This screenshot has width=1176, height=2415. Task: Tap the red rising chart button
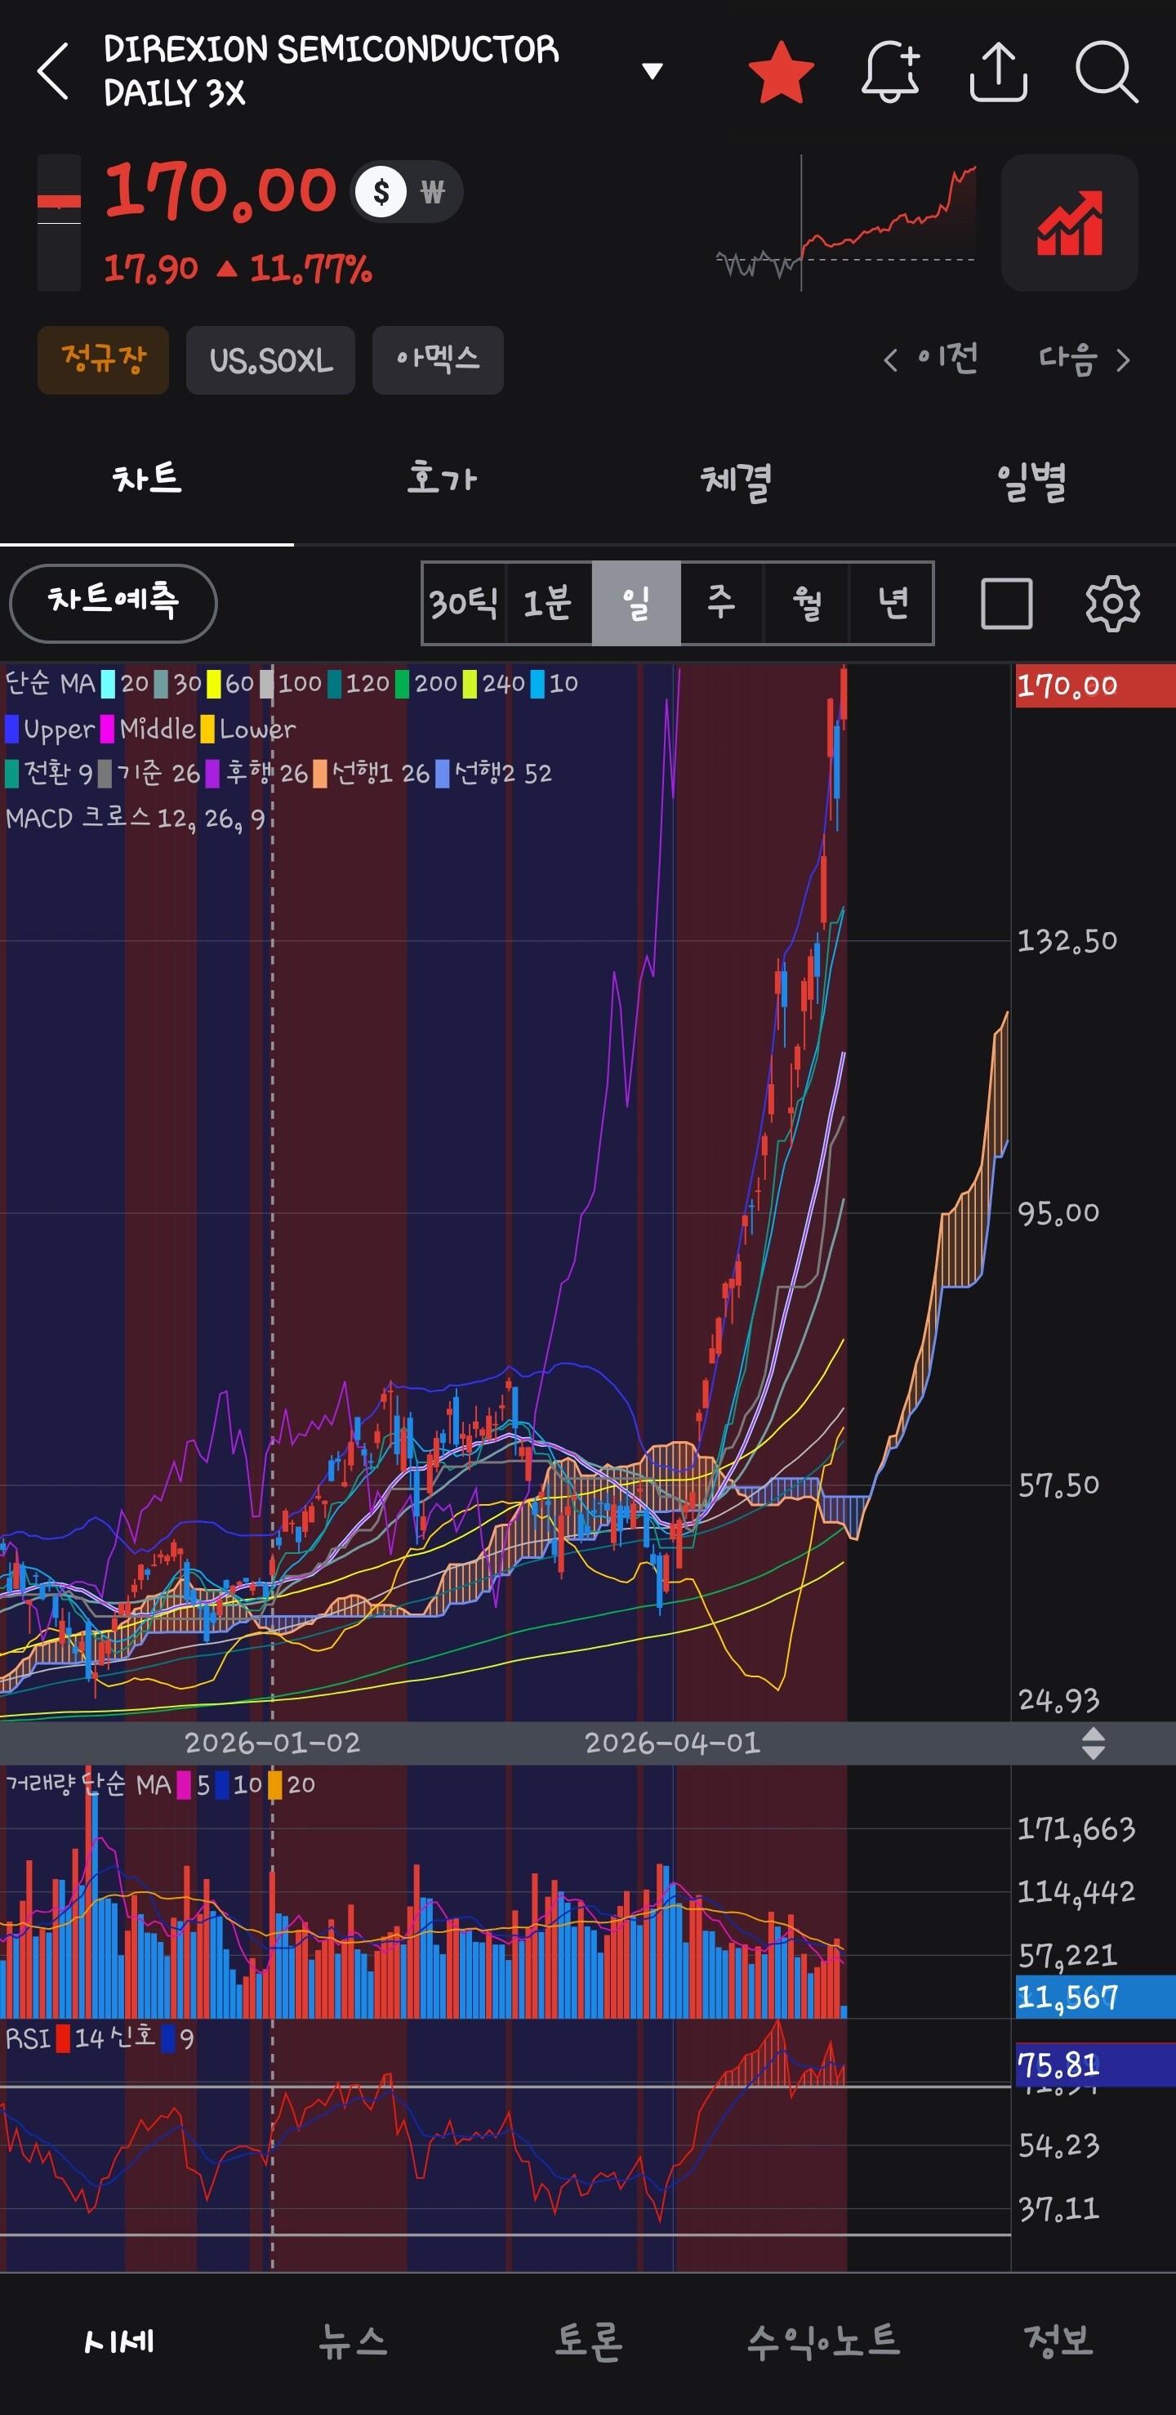[x=1069, y=223]
